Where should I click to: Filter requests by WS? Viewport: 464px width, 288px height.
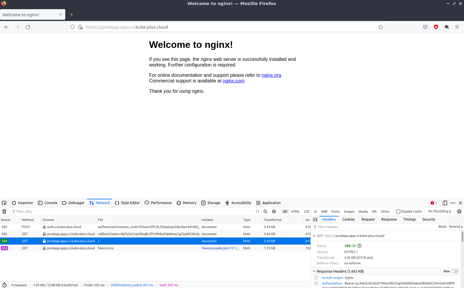coord(374,211)
